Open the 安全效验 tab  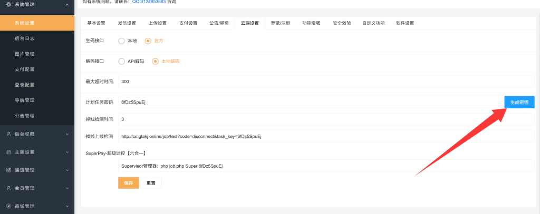click(342, 23)
